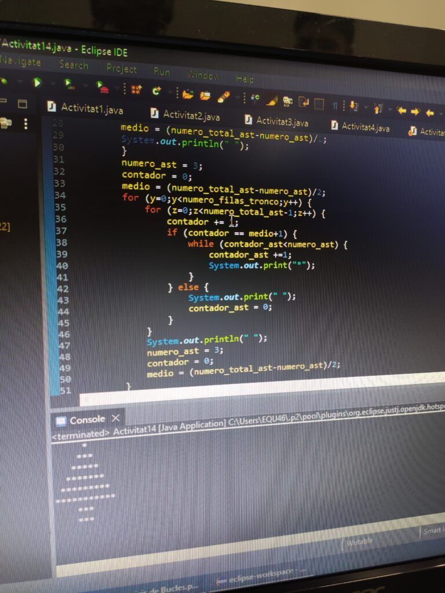445x593 pixels.
Task: Click the Next Annotation down-arrow icon
Action: point(353,107)
